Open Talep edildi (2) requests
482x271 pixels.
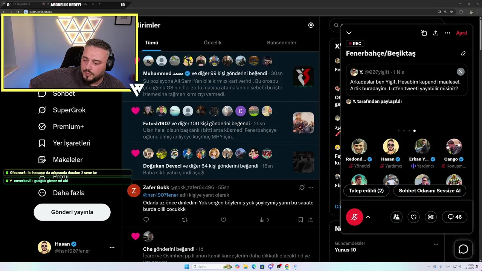coord(366,191)
